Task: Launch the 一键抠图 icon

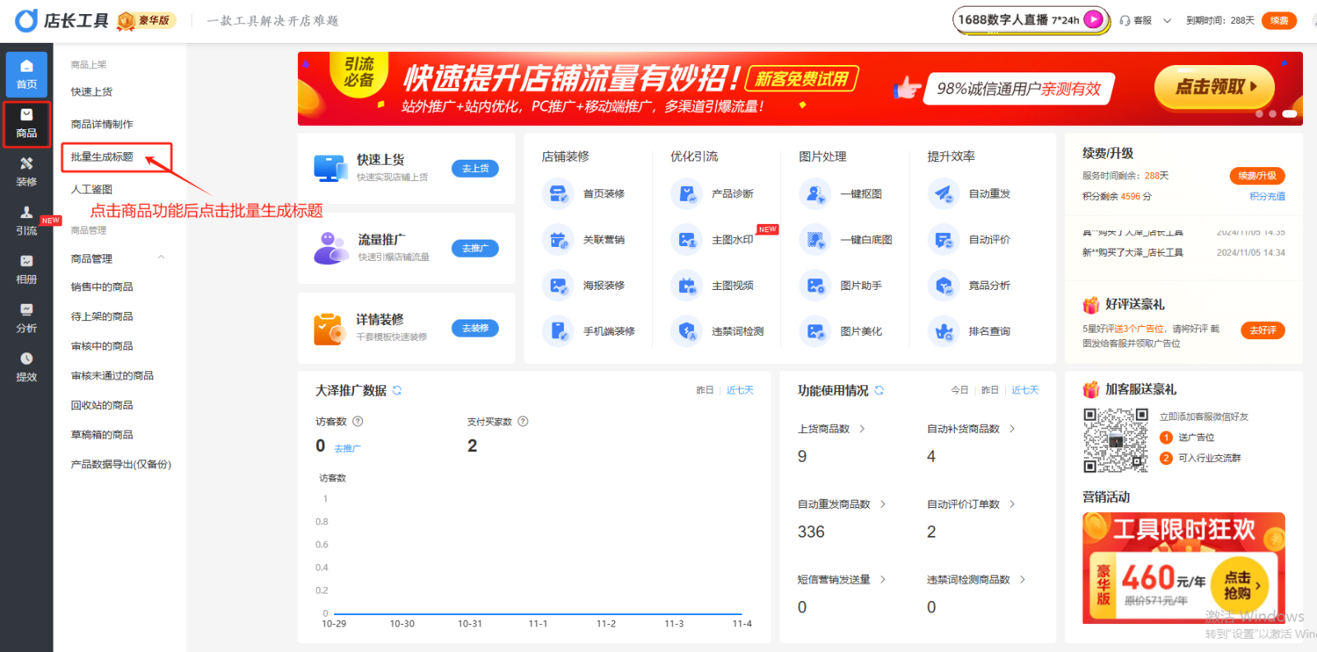Action: tap(815, 193)
